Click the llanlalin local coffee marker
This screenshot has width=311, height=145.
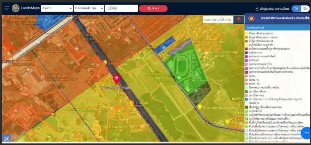click(200, 107)
